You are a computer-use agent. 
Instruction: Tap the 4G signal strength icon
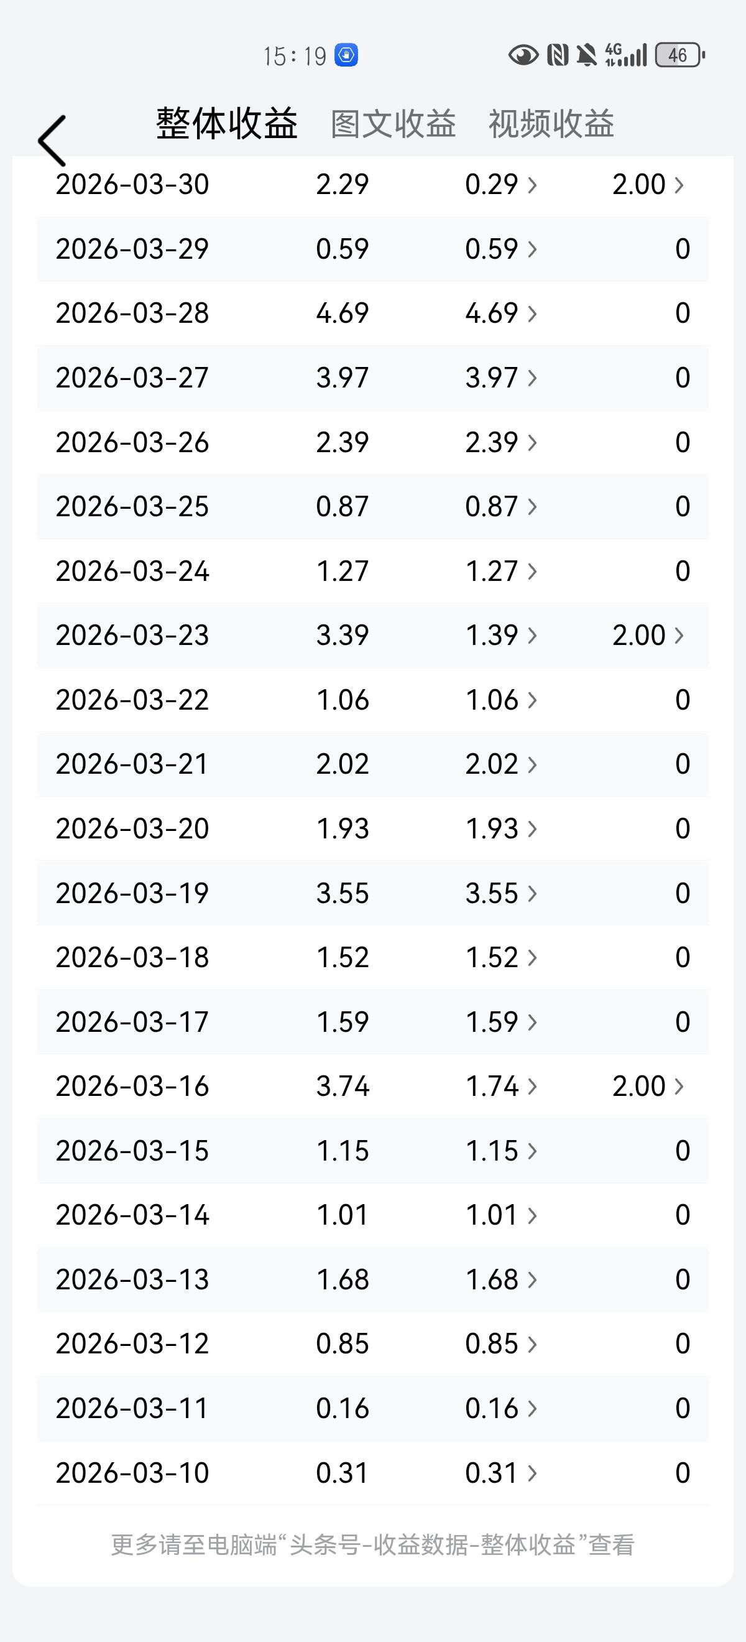click(x=625, y=55)
